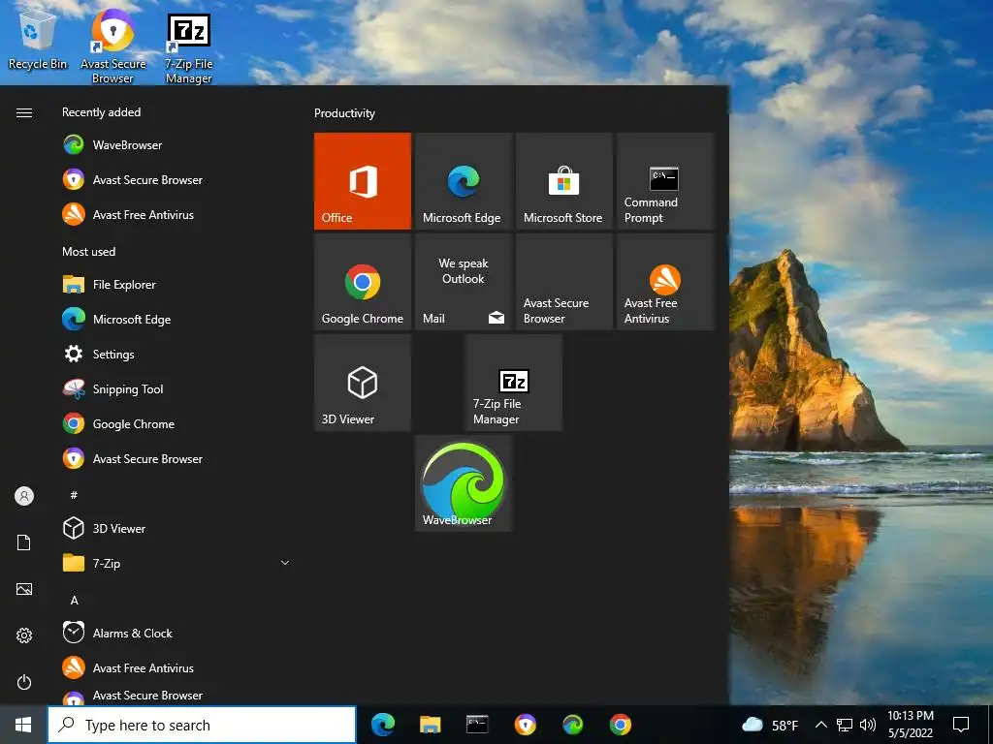Click the # letter index header
This screenshot has width=993, height=744.
click(74, 495)
